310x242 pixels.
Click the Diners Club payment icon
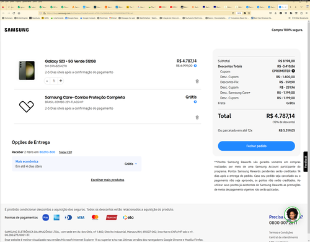[68, 217]
